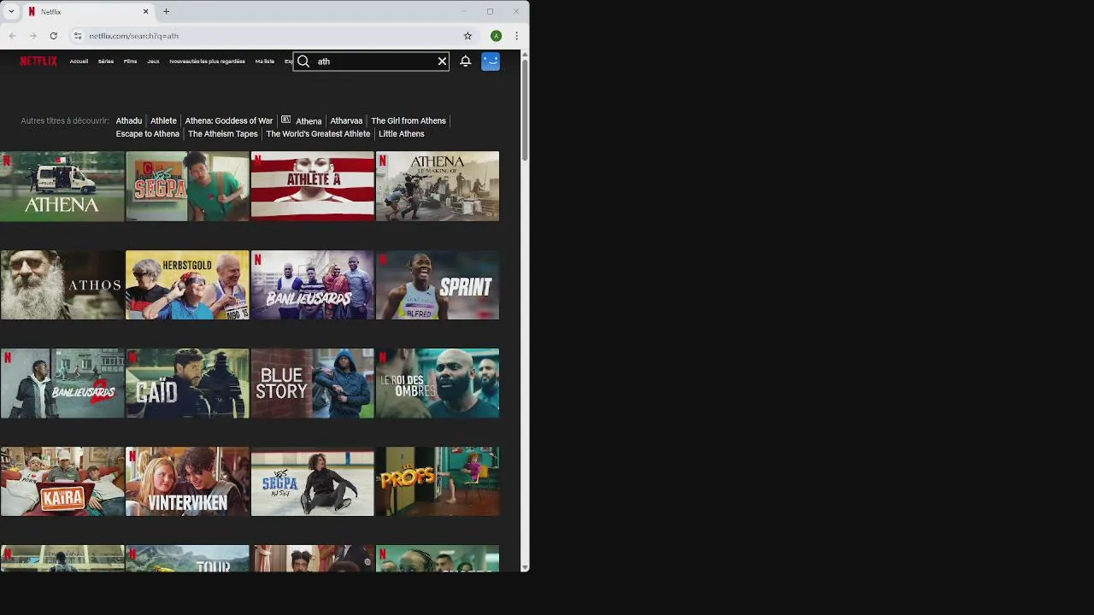The height and width of the screenshot is (615, 1094).
Task: Click the vertical scrollbar thumb
Action: click(x=525, y=109)
